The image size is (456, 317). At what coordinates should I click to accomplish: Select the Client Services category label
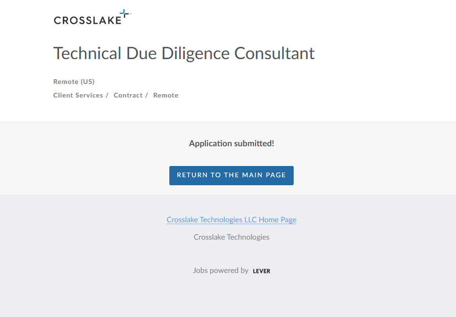(x=78, y=95)
